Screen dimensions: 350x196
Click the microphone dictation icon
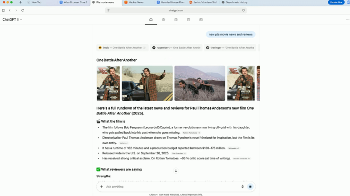[x=242, y=186]
